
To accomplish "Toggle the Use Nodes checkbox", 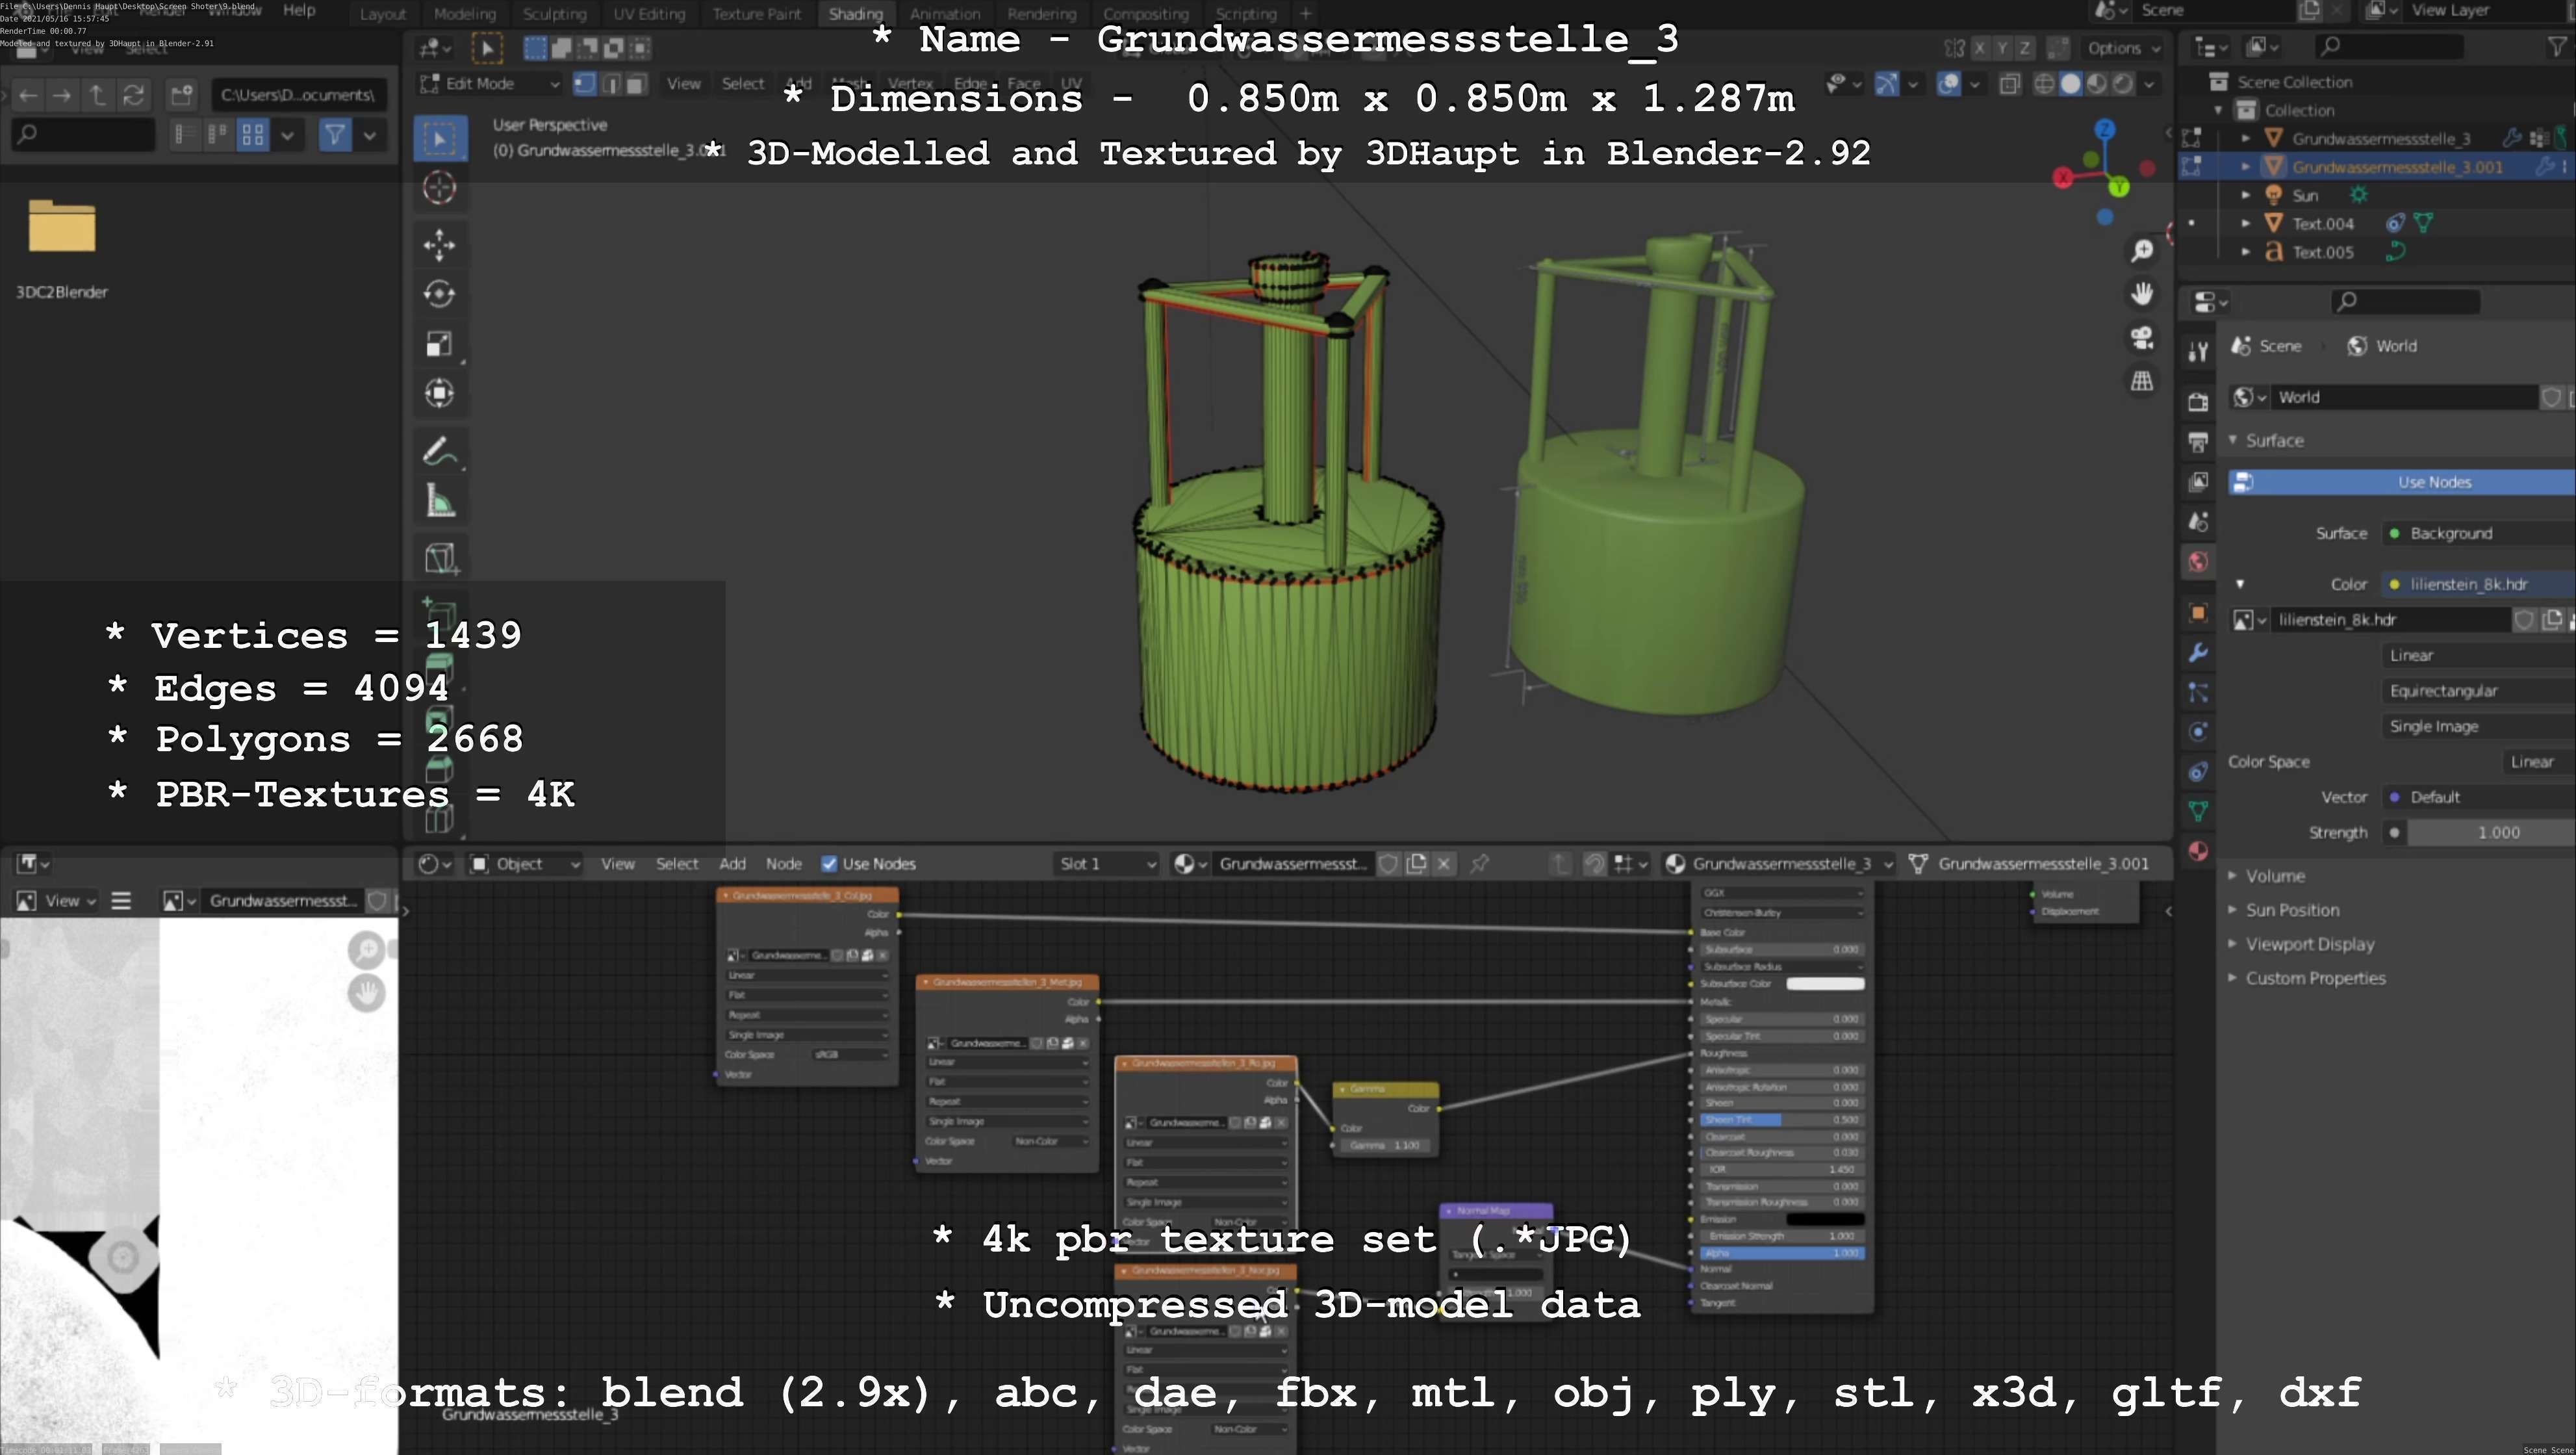I will (829, 864).
